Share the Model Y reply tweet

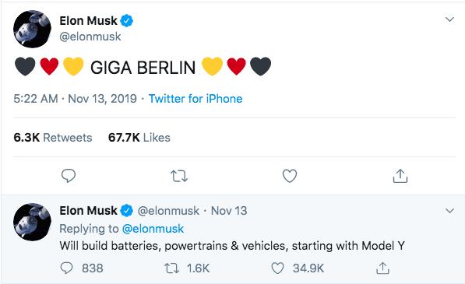coord(382,268)
